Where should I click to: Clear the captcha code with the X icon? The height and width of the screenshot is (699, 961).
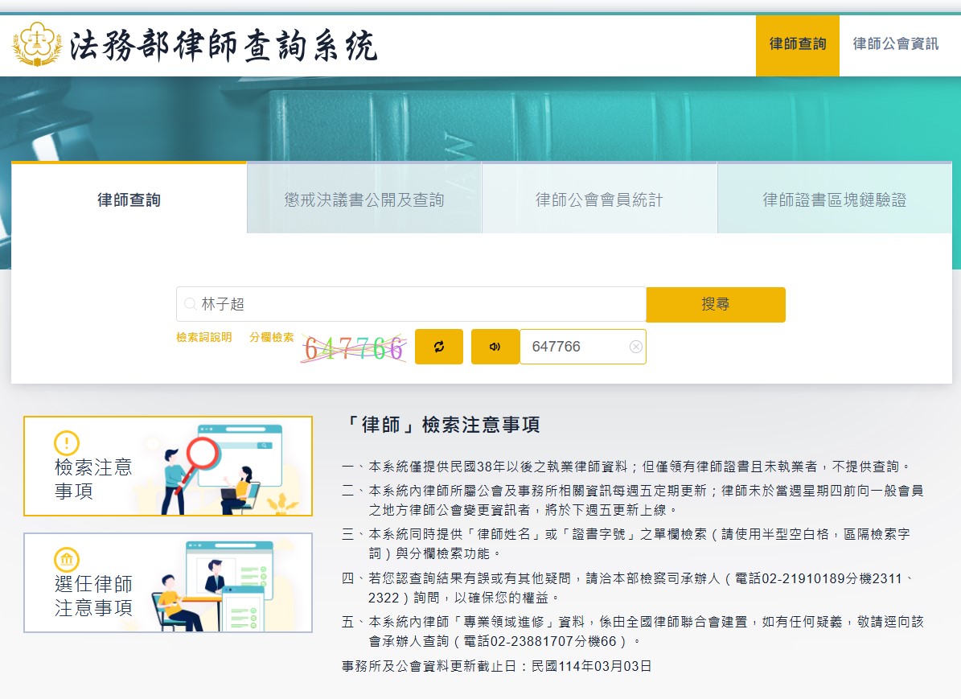(x=635, y=347)
